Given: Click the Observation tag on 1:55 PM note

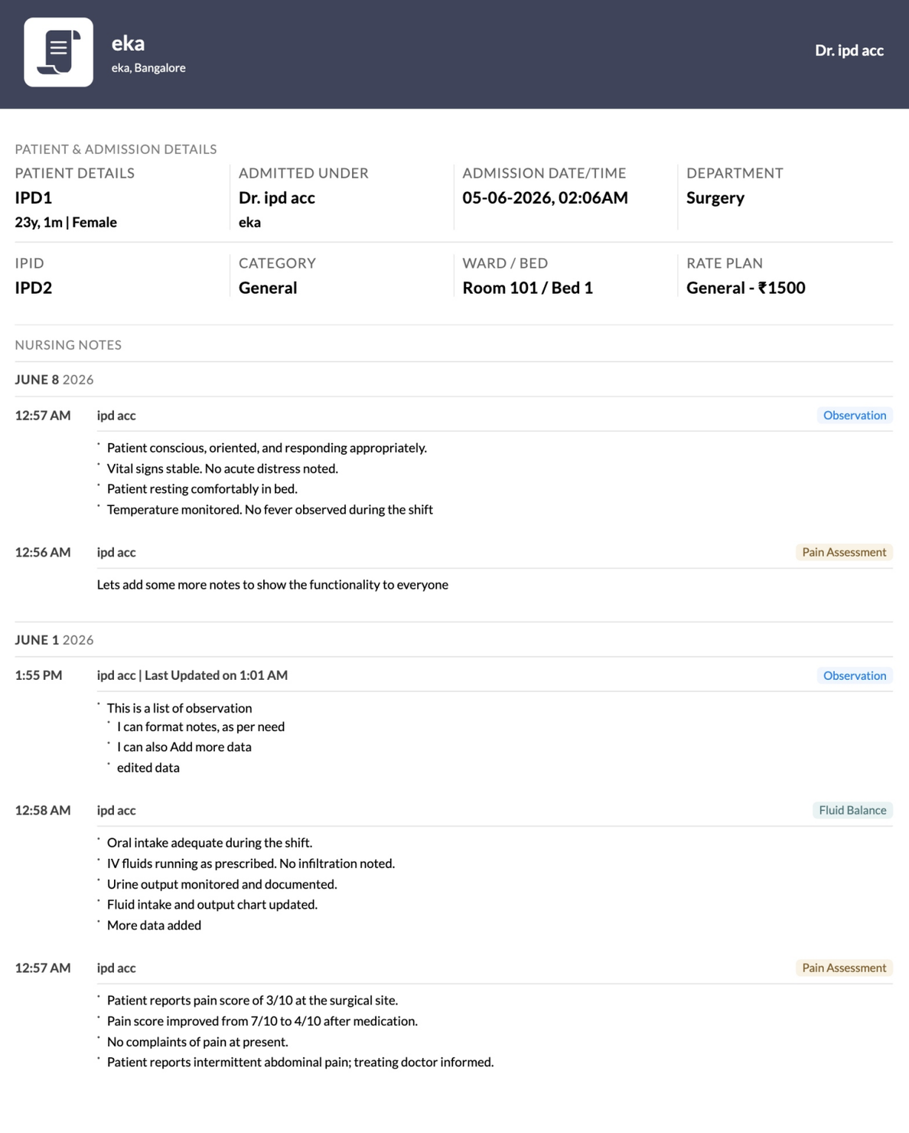Looking at the screenshot, I should 854,675.
